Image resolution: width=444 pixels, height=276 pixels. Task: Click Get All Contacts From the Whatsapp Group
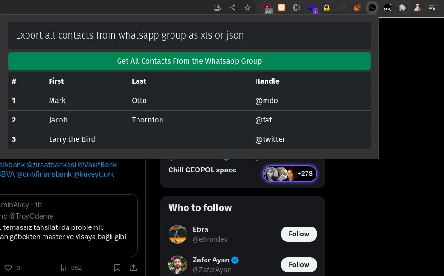(x=189, y=61)
